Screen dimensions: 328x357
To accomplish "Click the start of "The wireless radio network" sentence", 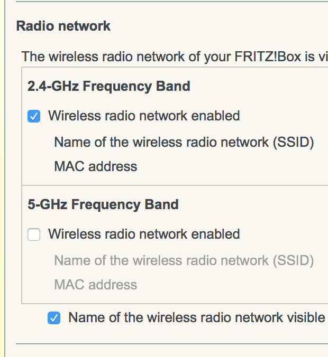I will pos(33,57).
